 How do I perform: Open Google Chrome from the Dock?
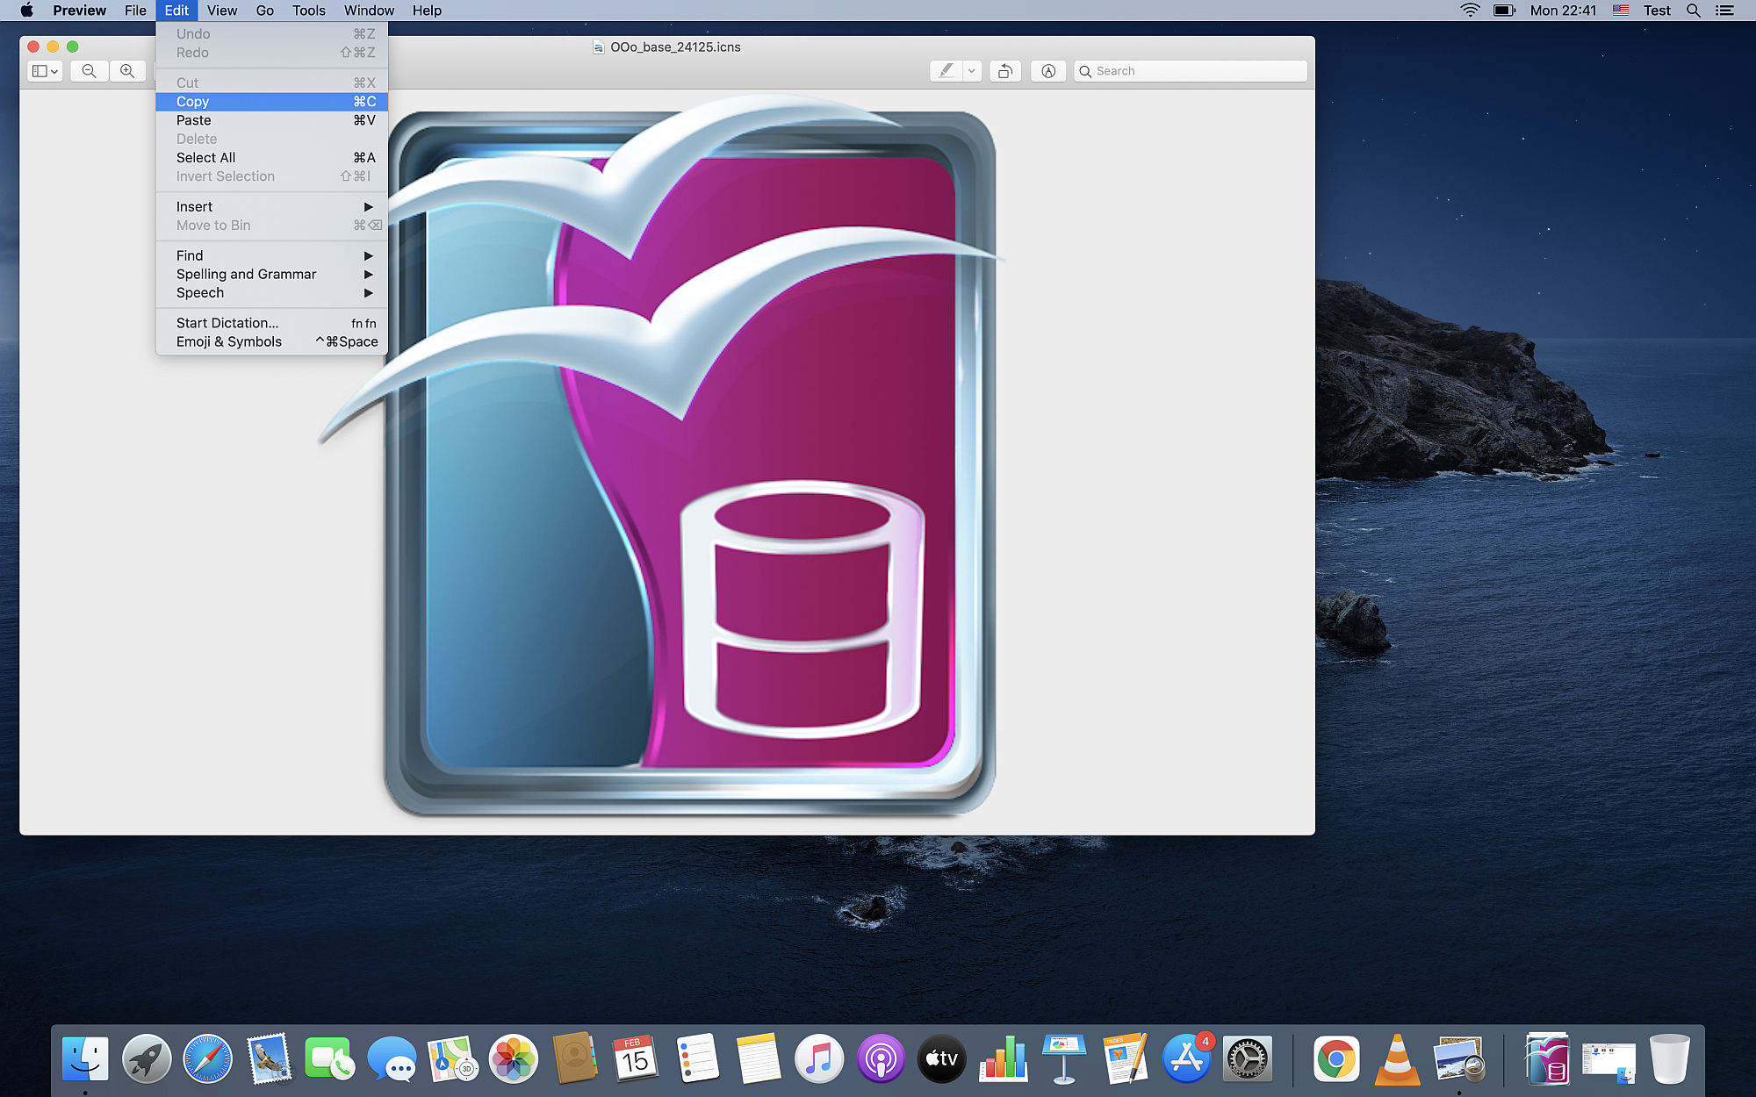(1336, 1058)
